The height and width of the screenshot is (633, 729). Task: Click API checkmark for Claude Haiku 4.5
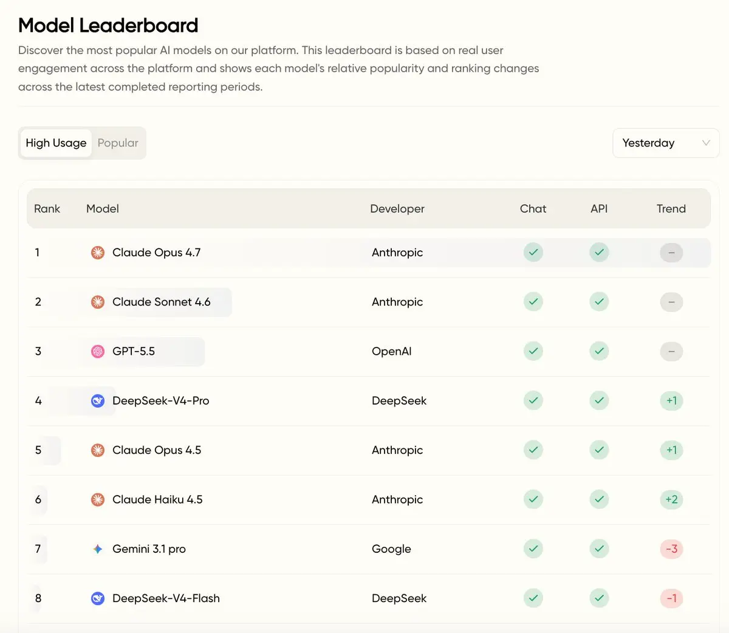[599, 499]
